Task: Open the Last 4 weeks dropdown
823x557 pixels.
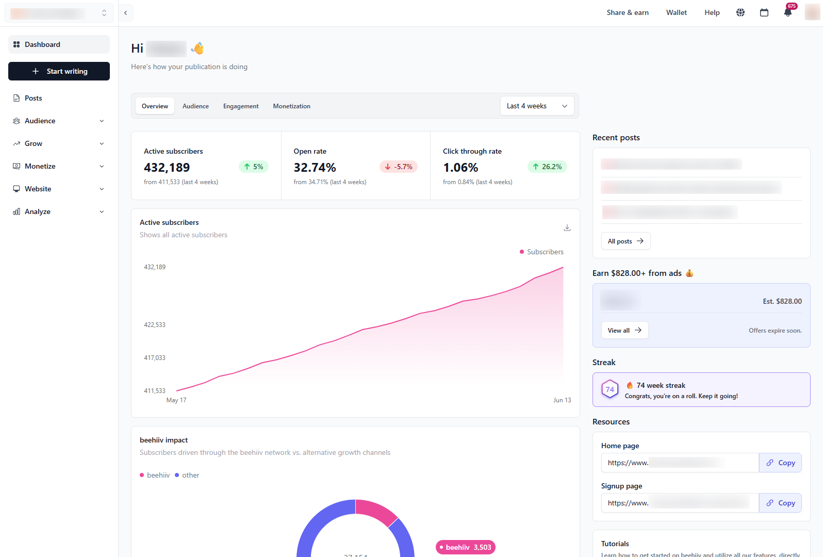Action: tap(537, 106)
